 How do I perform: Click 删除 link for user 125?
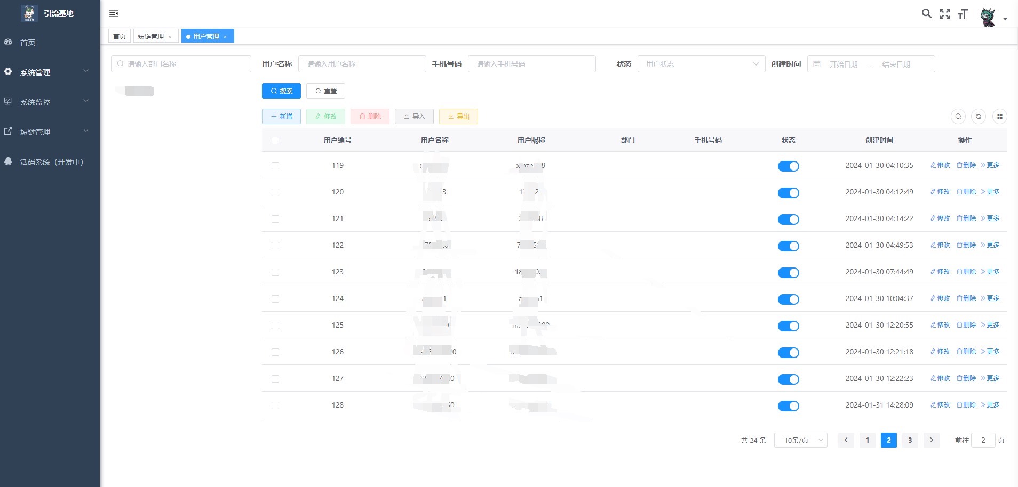pos(966,325)
